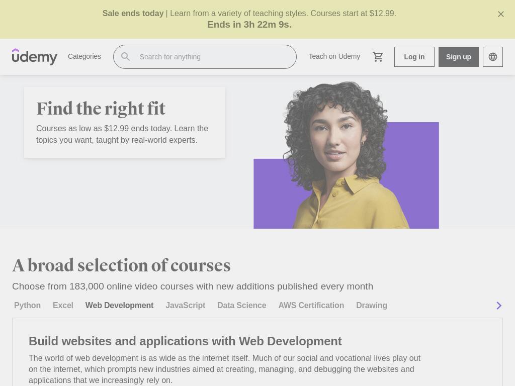Select the Python tab
This screenshot has height=386, width=515.
click(x=27, y=305)
